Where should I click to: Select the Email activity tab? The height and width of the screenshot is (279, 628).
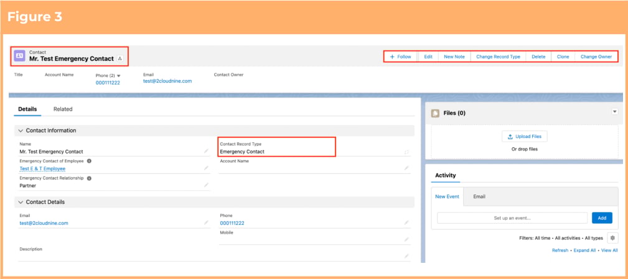pyautogui.click(x=479, y=196)
